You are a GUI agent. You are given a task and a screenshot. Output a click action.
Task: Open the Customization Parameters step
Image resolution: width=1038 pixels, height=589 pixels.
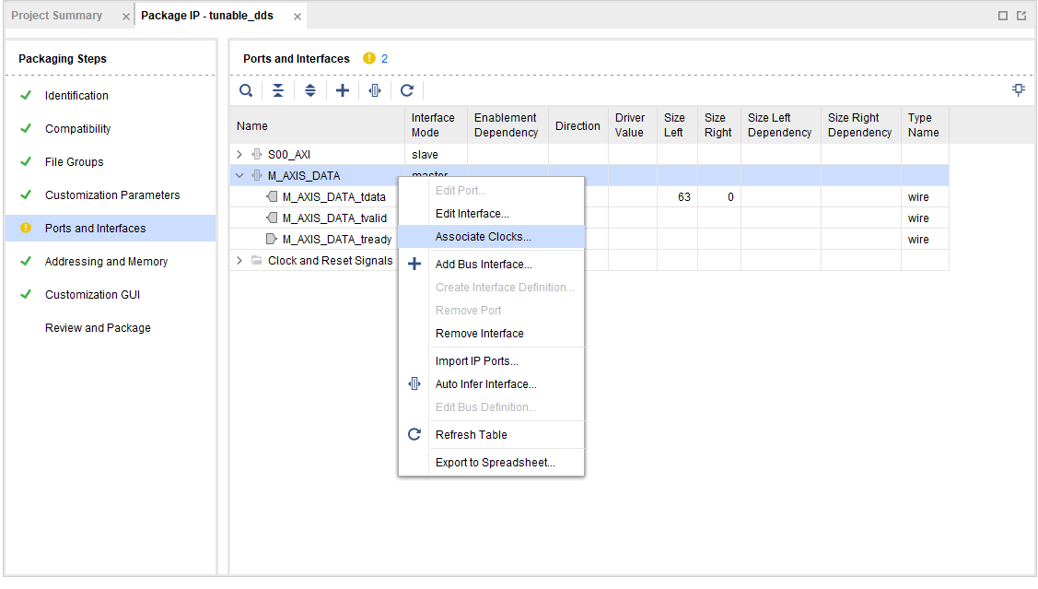click(x=111, y=194)
